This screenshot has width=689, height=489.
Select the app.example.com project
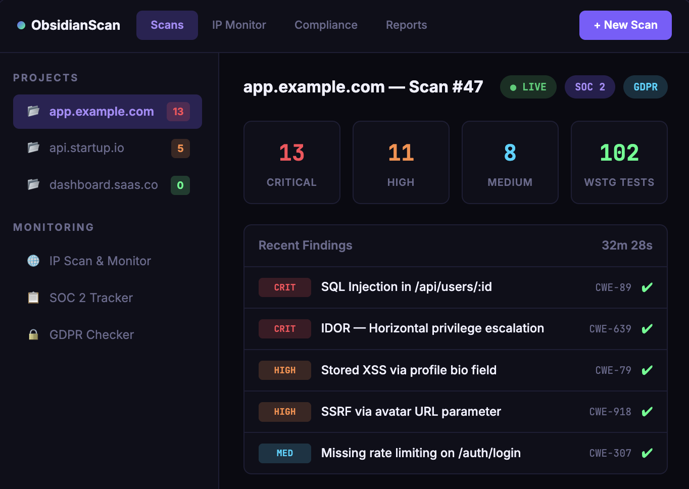[x=108, y=112]
